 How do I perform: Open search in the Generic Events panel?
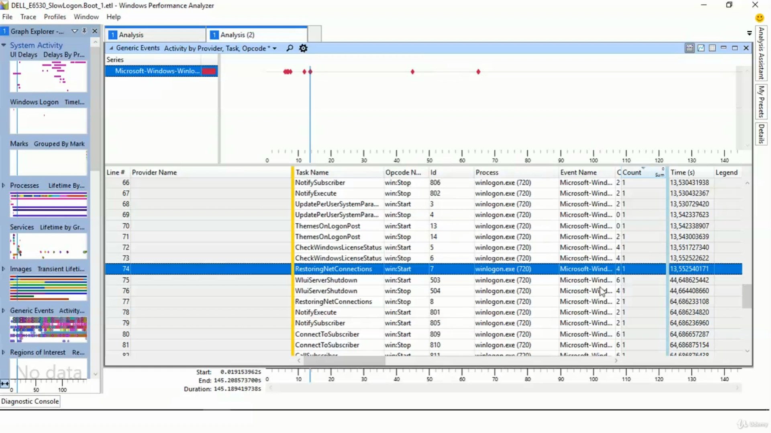click(x=290, y=48)
